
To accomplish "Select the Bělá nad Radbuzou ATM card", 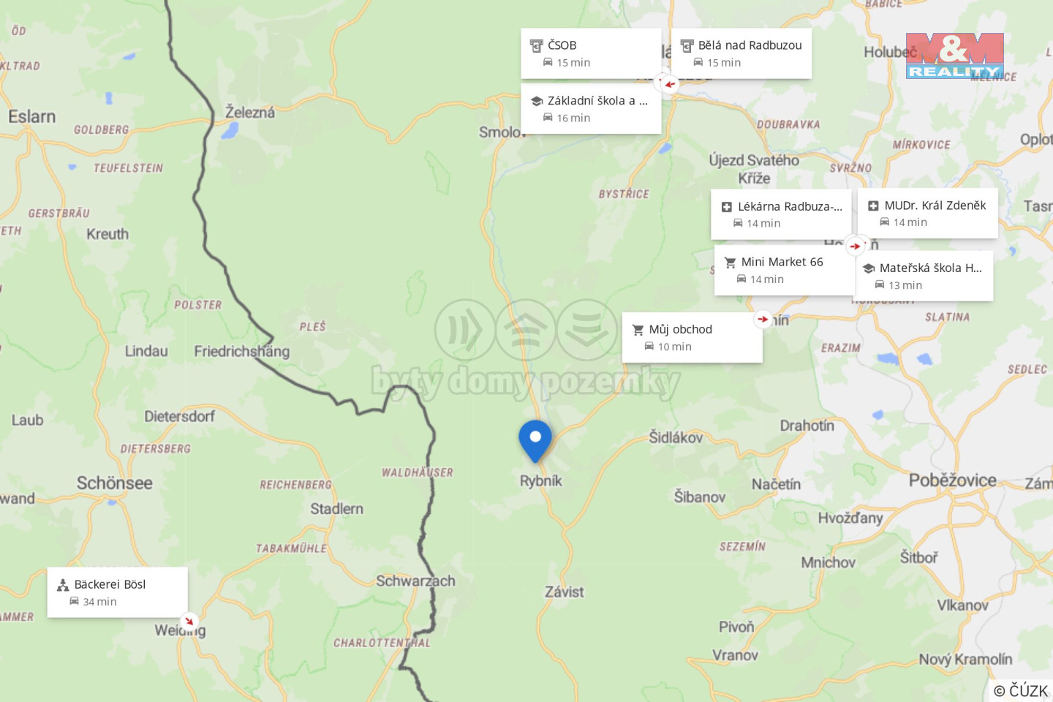I will click(741, 53).
